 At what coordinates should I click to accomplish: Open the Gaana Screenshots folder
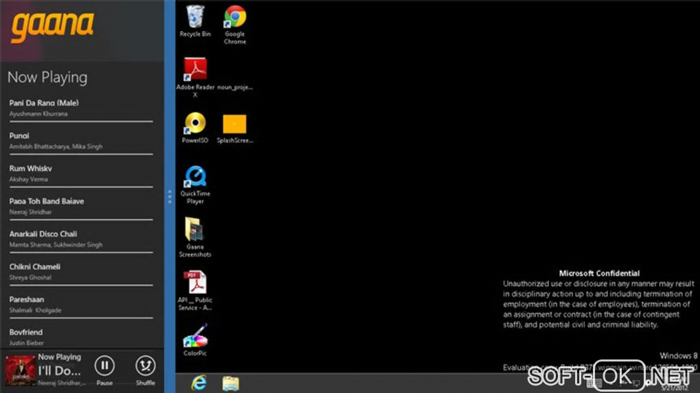(x=195, y=238)
